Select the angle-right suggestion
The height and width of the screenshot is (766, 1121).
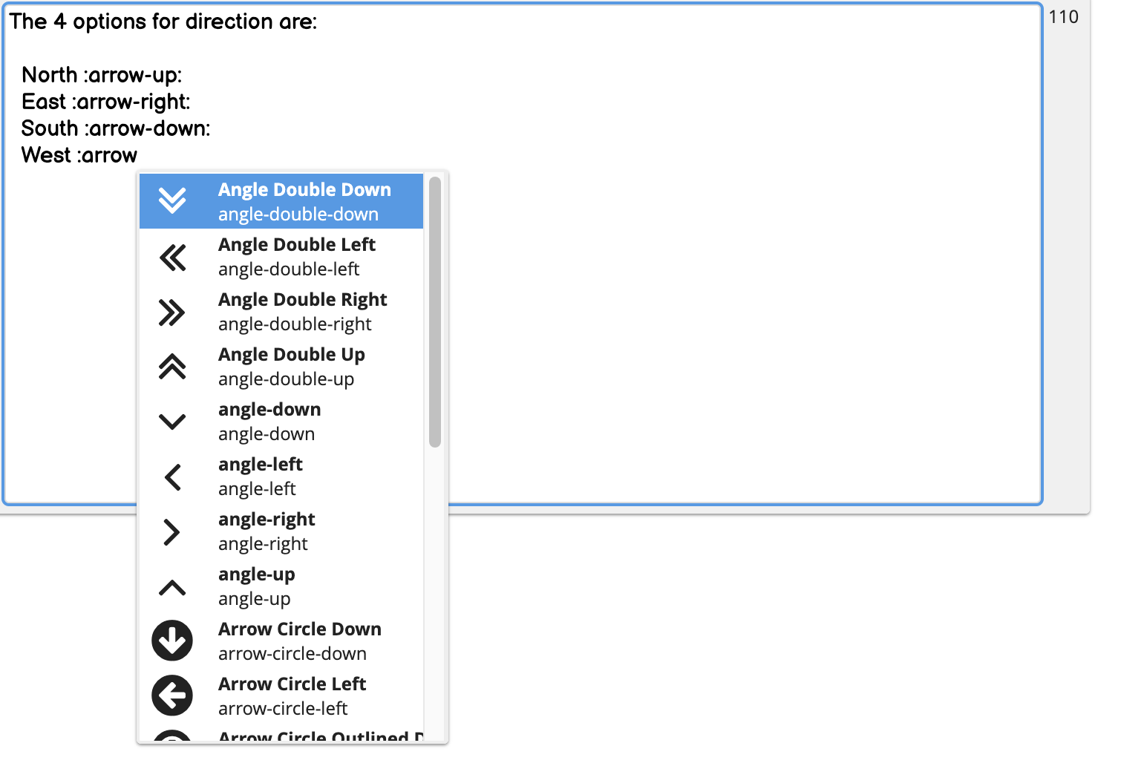267,531
